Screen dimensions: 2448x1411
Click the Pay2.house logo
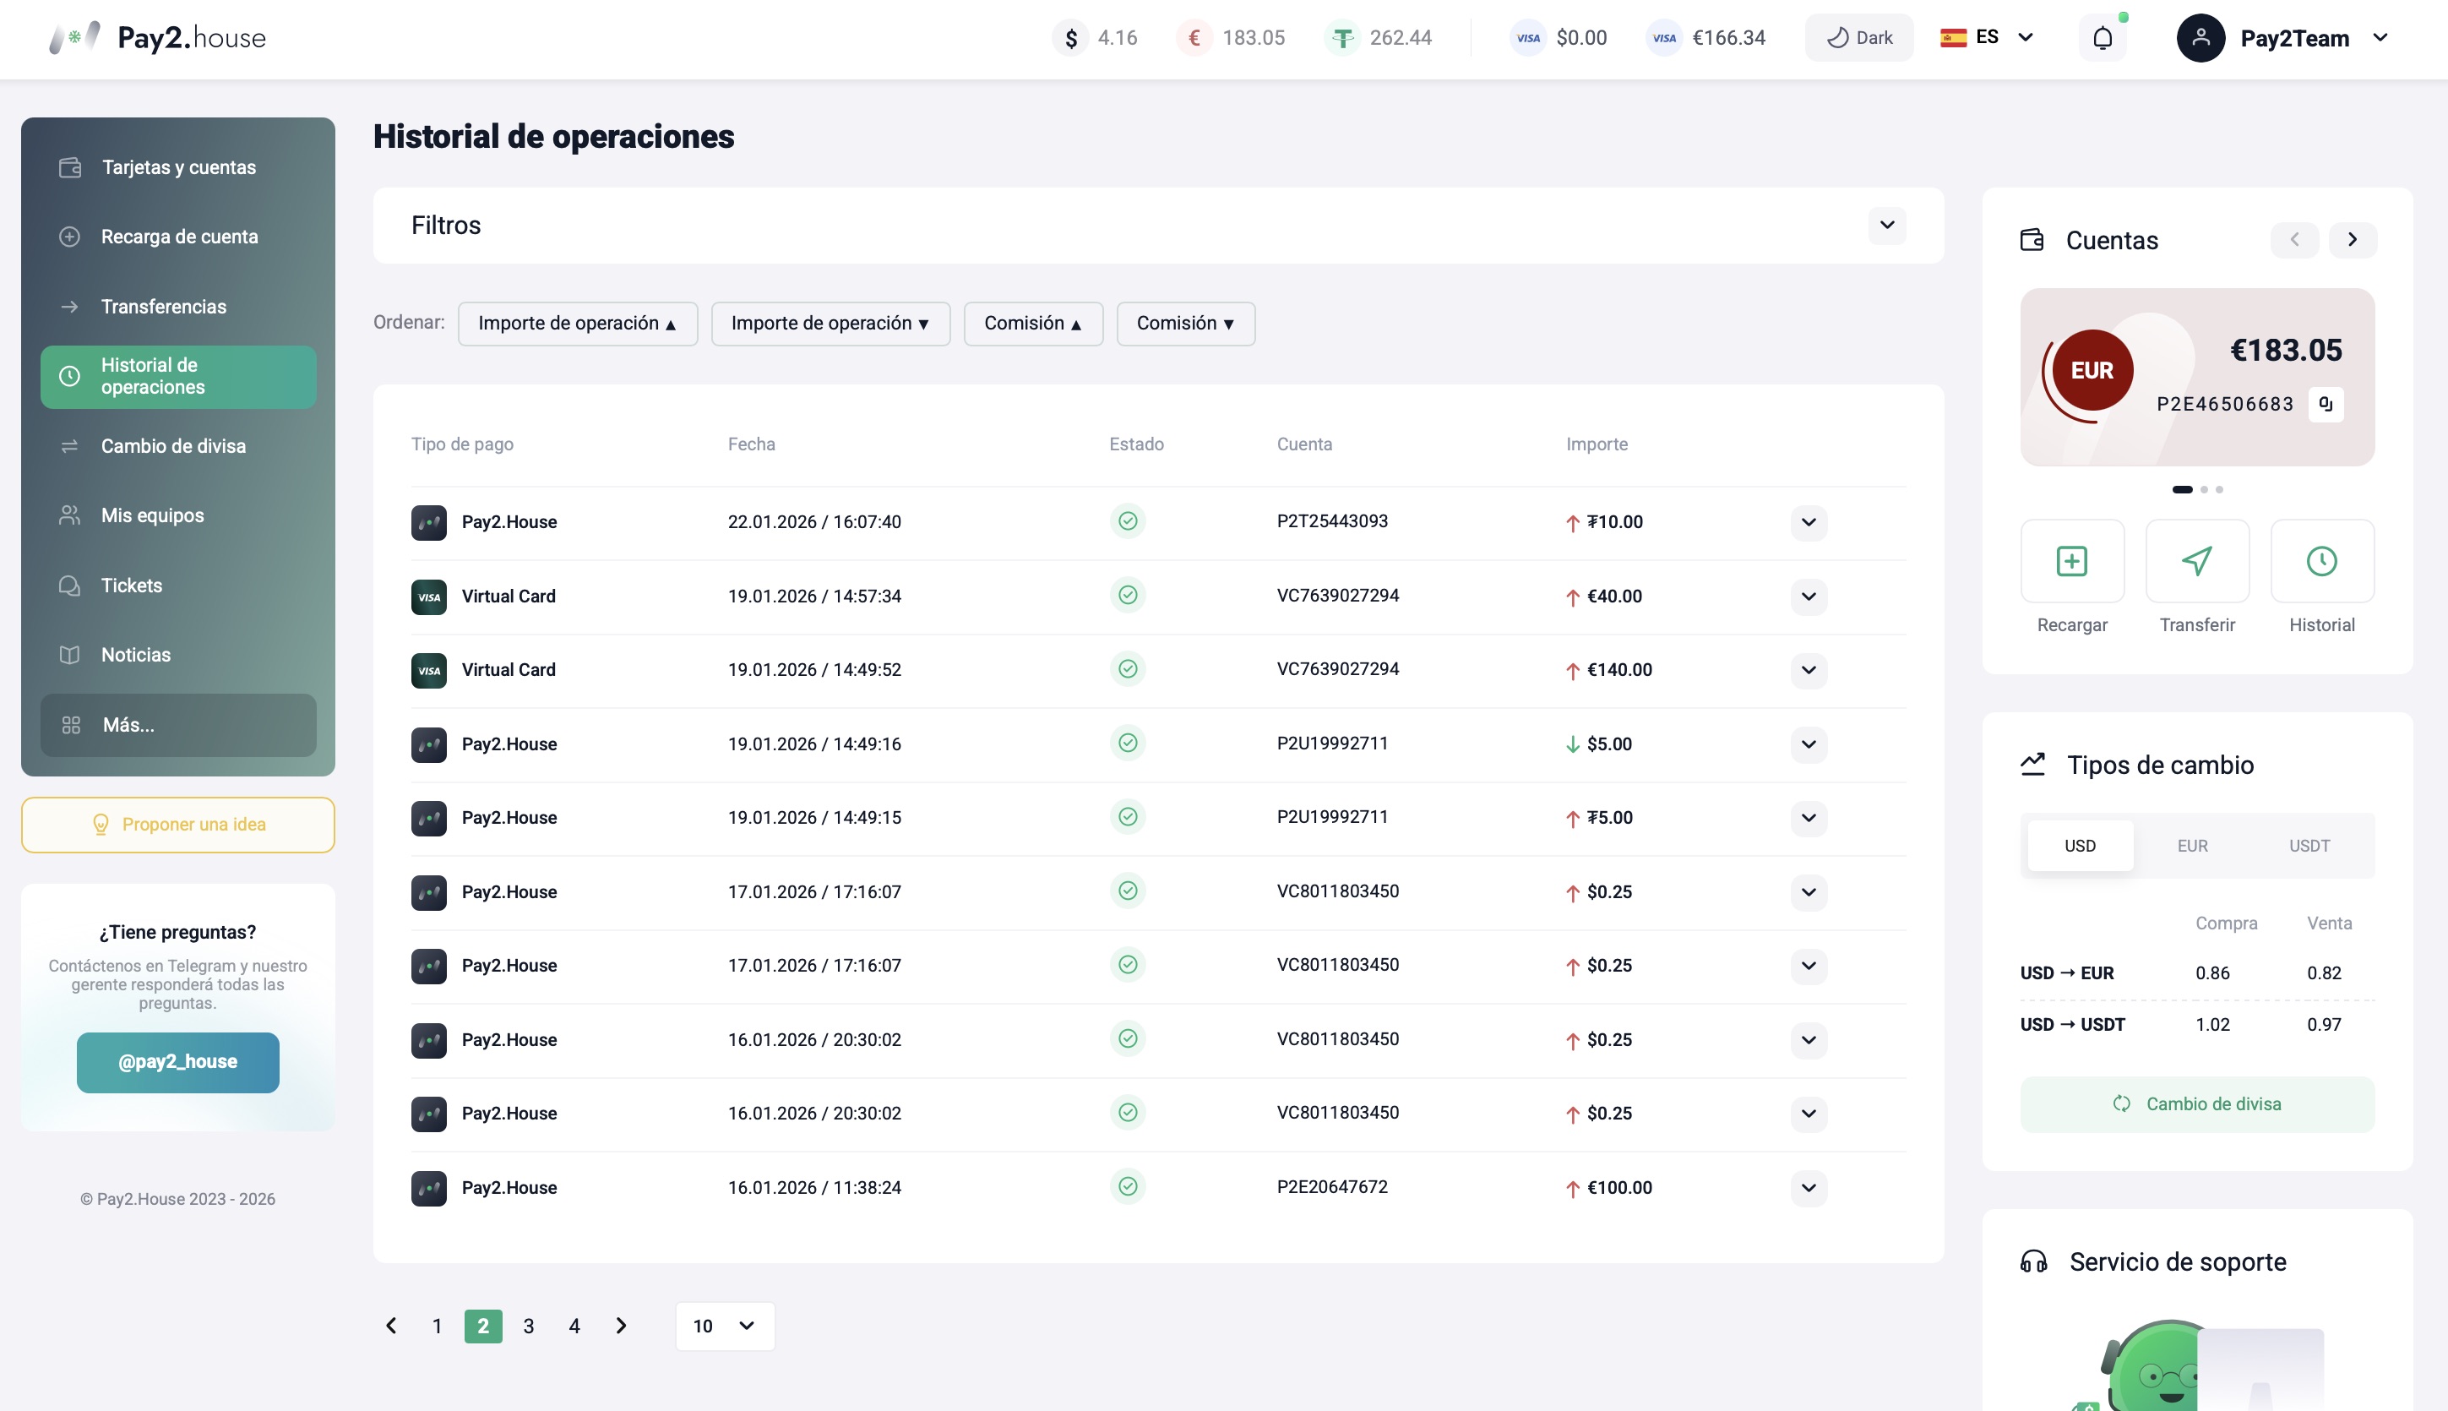(158, 38)
